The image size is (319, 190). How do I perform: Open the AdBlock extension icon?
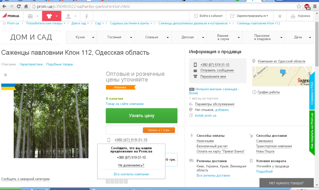[x=307, y=7]
